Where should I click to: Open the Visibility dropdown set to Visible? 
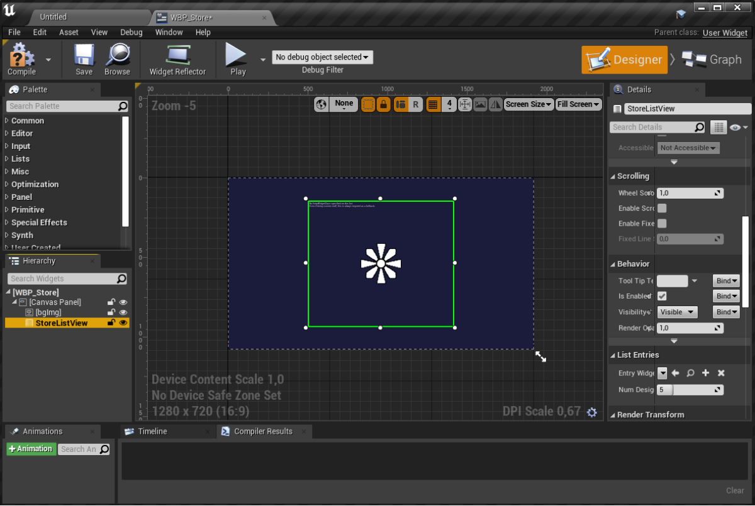[x=677, y=312]
